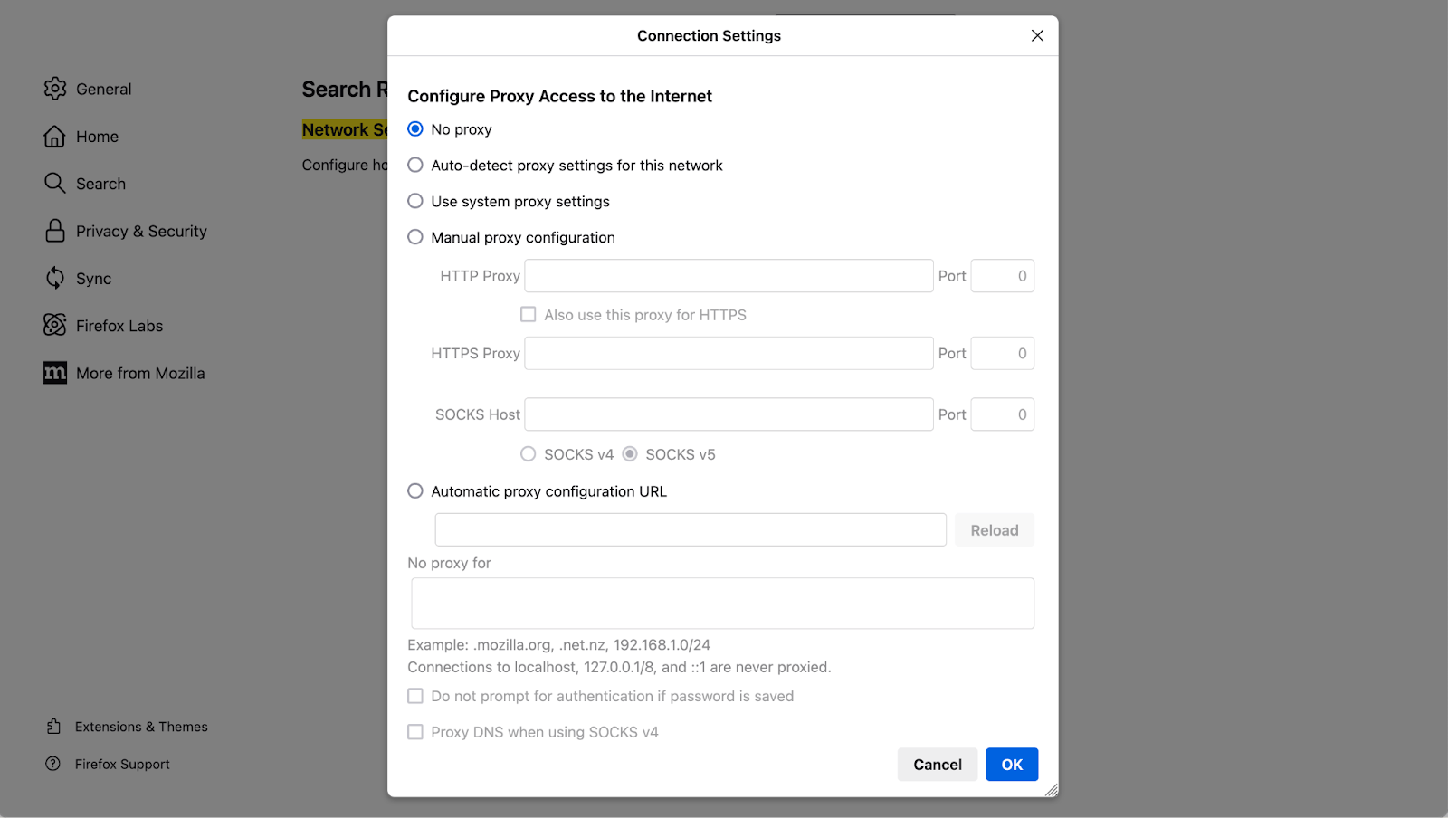Image resolution: width=1448 pixels, height=818 pixels.
Task: Select Automatic proxy configuration URL option
Action: 415,491
